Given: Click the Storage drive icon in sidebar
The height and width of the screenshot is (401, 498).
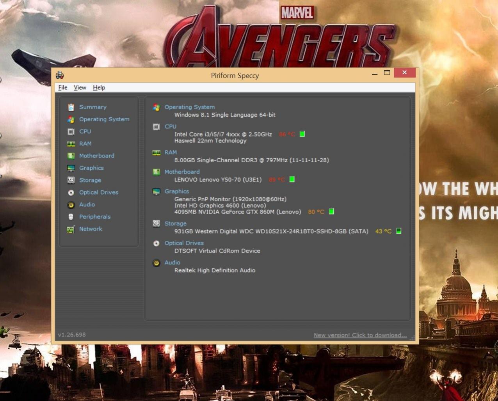Looking at the screenshot, I should click(x=71, y=180).
